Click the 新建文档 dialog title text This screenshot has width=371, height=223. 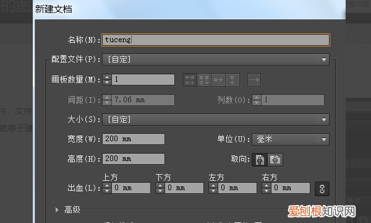tap(53, 9)
